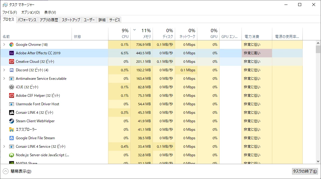
Task: Click the sort arrow above memory column
Action: (x=135, y=30)
